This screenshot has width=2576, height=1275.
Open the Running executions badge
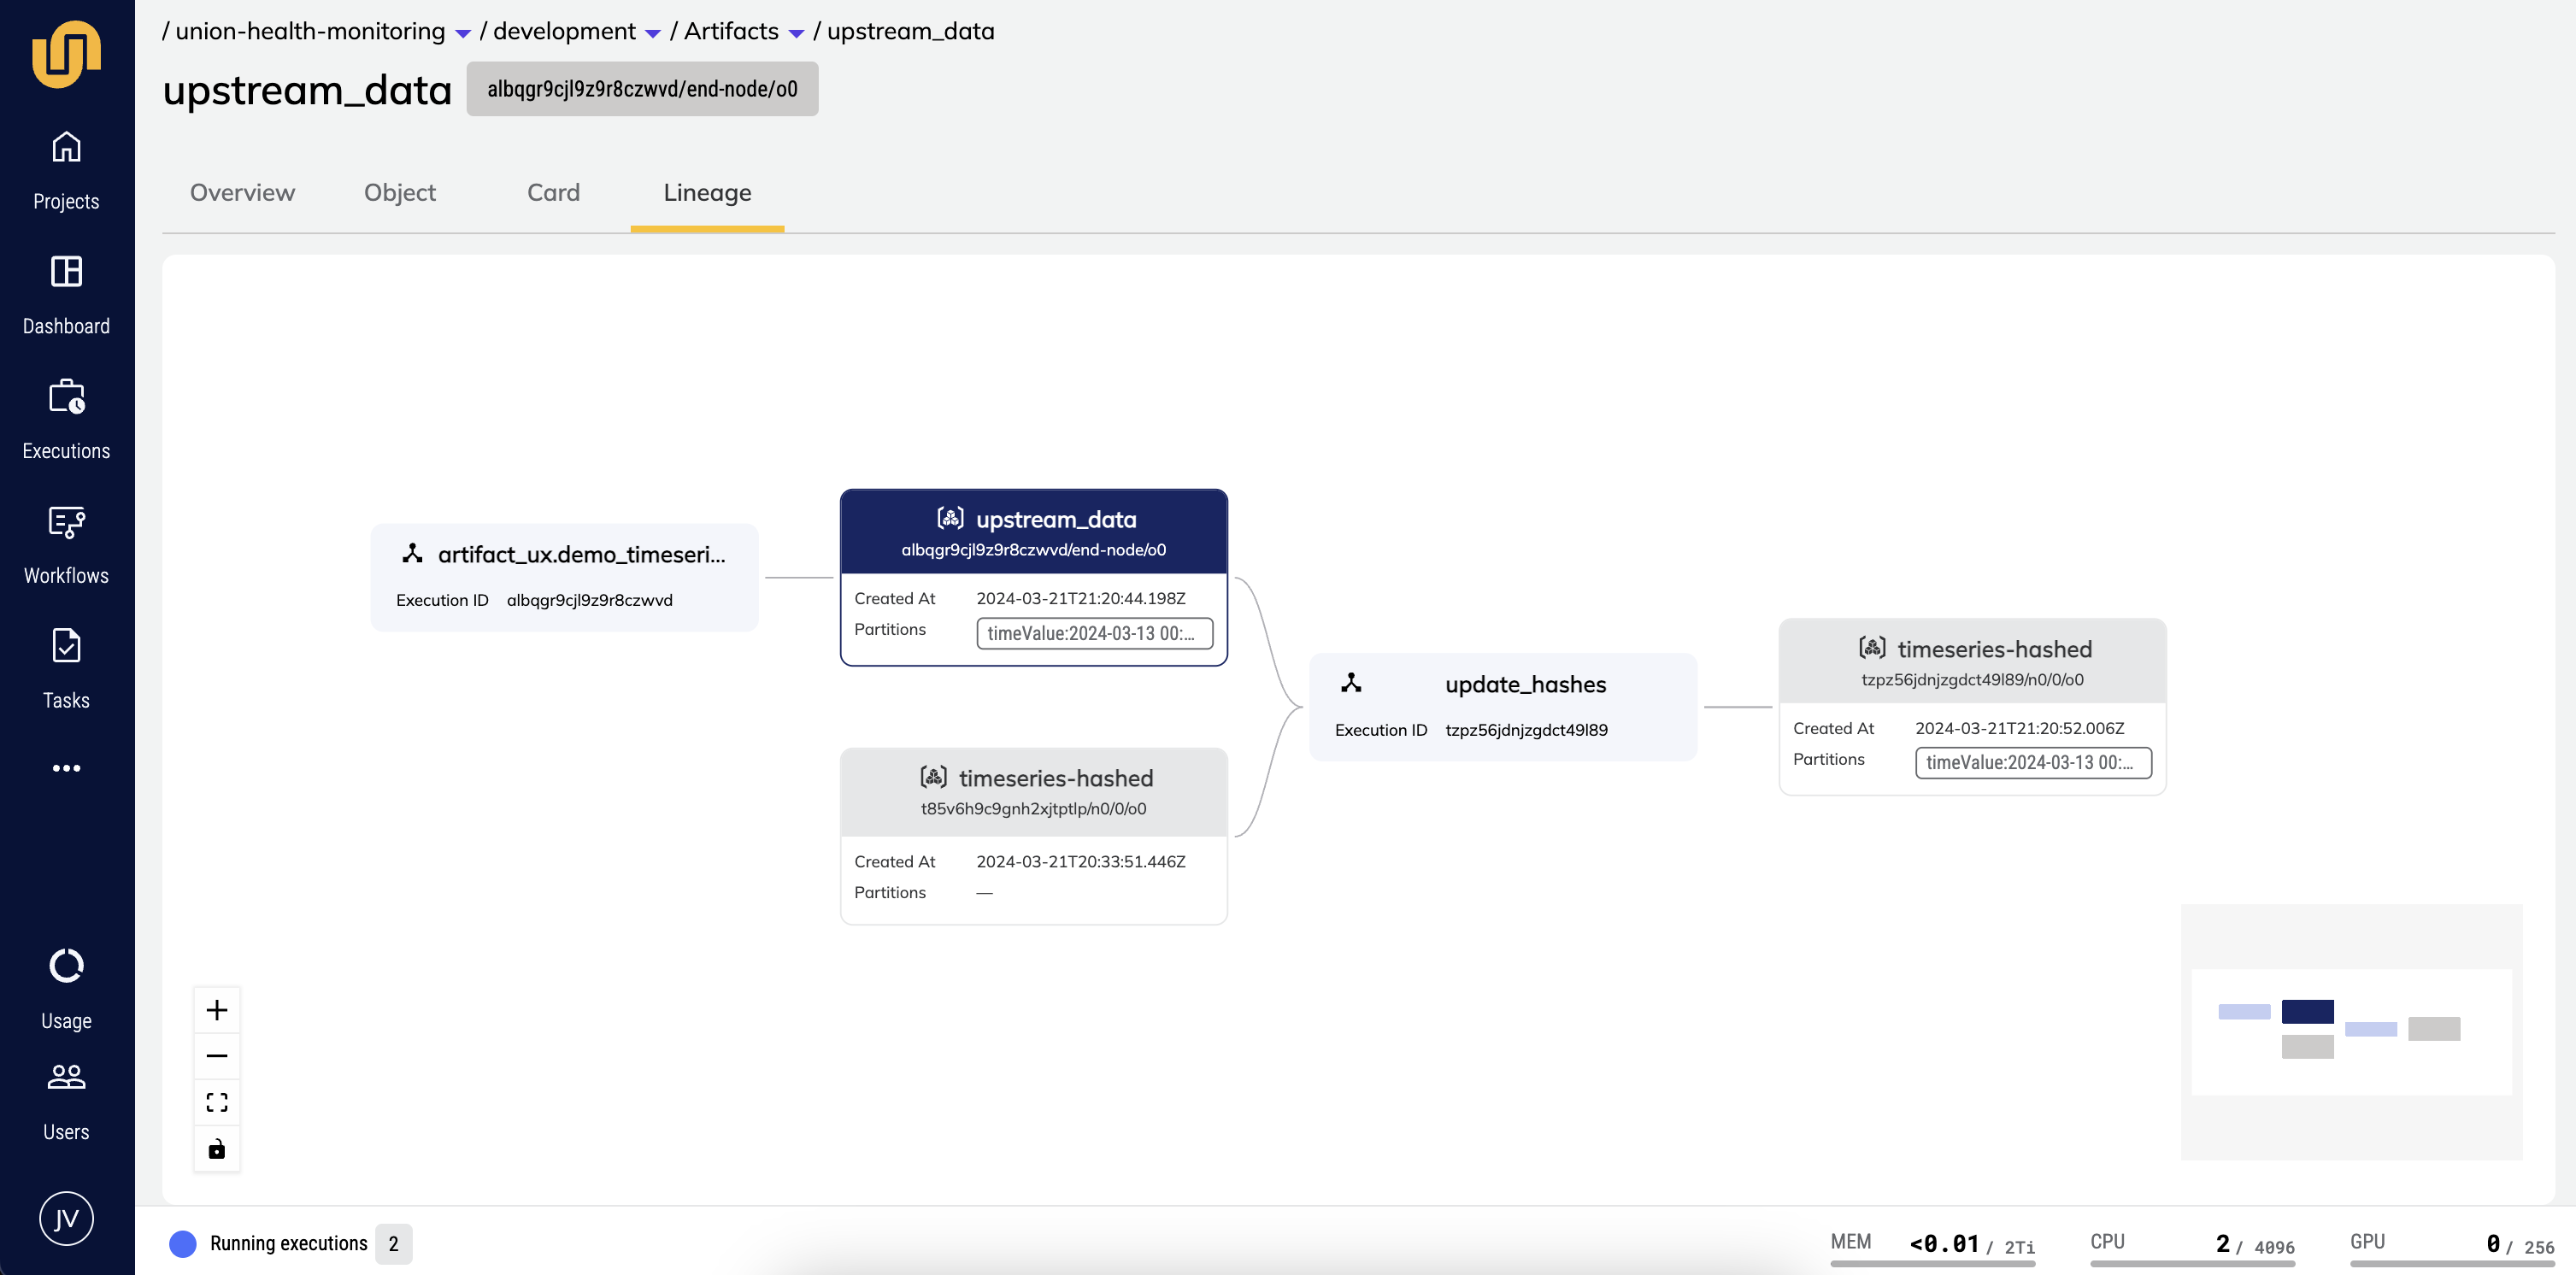click(x=394, y=1243)
